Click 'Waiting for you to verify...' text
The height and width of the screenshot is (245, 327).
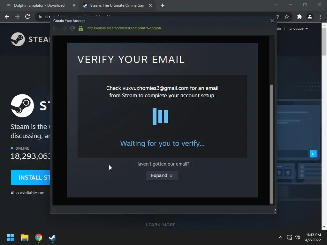tap(162, 143)
